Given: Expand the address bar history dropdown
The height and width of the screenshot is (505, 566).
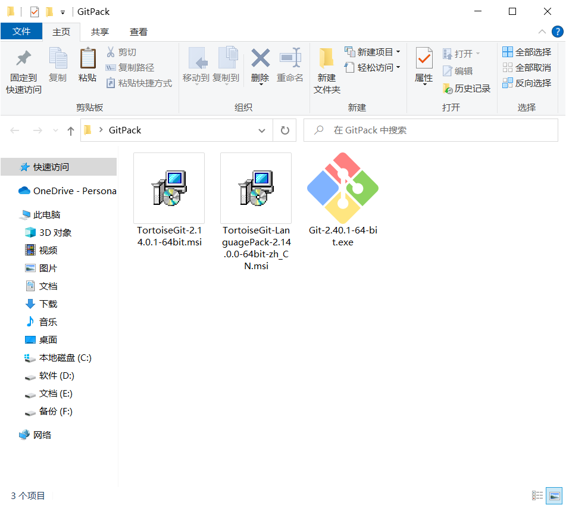Looking at the screenshot, I should point(262,130).
